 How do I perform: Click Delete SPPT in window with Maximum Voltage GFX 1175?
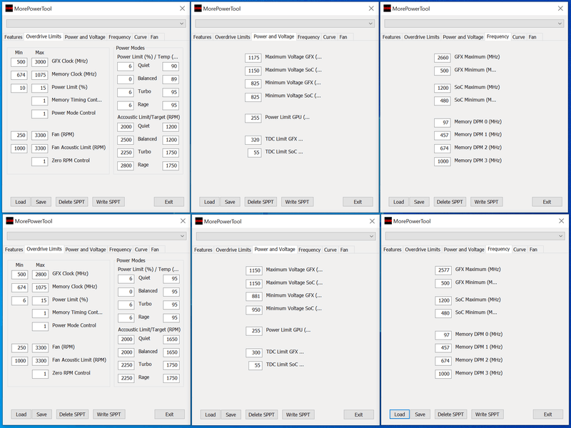point(261,202)
